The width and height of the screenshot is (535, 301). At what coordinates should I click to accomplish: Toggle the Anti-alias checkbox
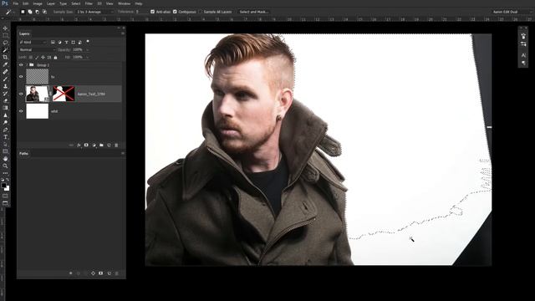point(152,12)
